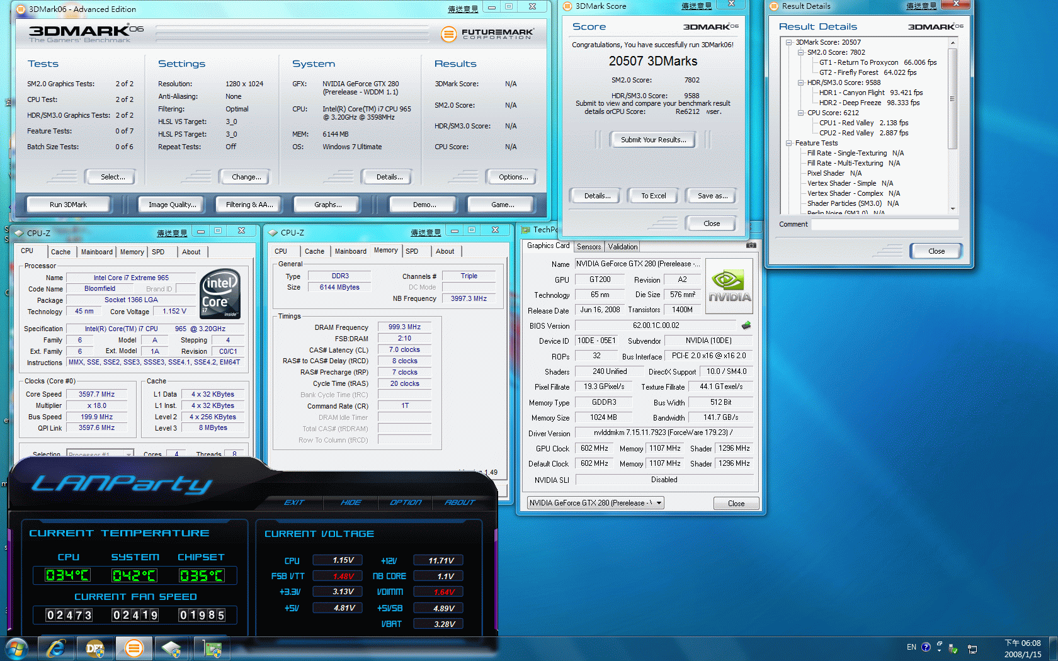1058x661 pixels.
Task: Collapse the SM2.0 Score: 7802 node
Action: [x=800, y=52]
